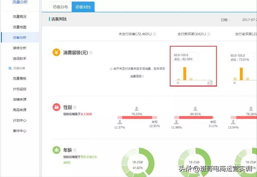Viewport: 257px width, 177px height.
Task: Click help icon beside 性别
Action: [x=75, y=107]
